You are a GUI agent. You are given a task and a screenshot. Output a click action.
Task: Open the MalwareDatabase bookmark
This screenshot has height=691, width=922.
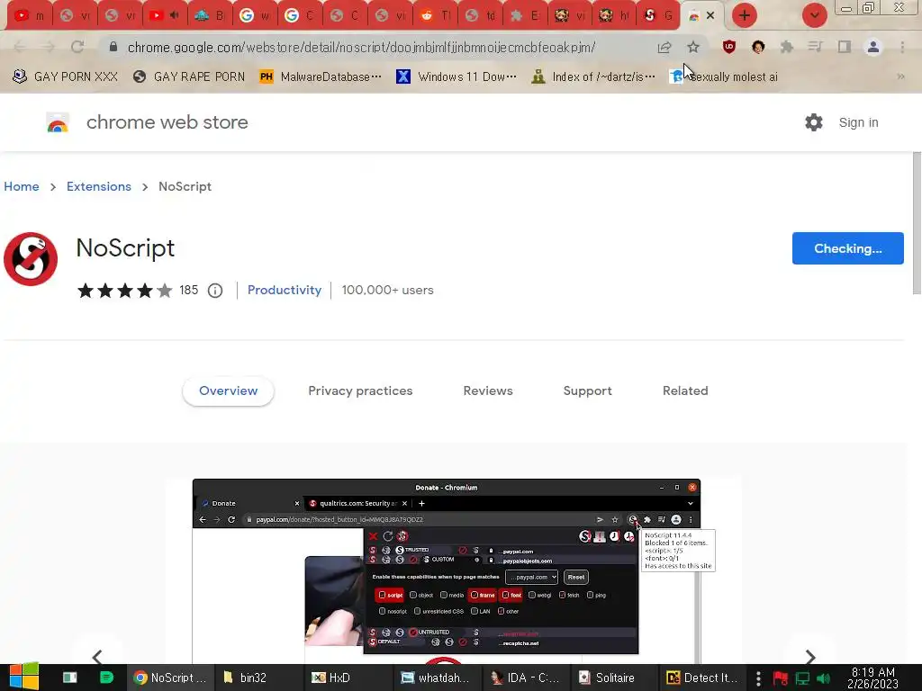click(x=321, y=76)
